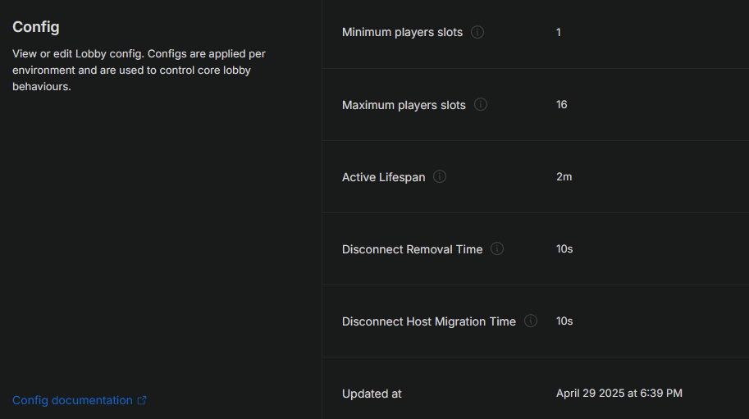
Task: Click the Minimum players slots value 1
Action: pos(559,33)
